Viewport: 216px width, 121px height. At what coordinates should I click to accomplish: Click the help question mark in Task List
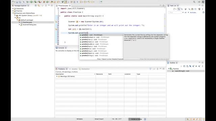click(x=204, y=12)
